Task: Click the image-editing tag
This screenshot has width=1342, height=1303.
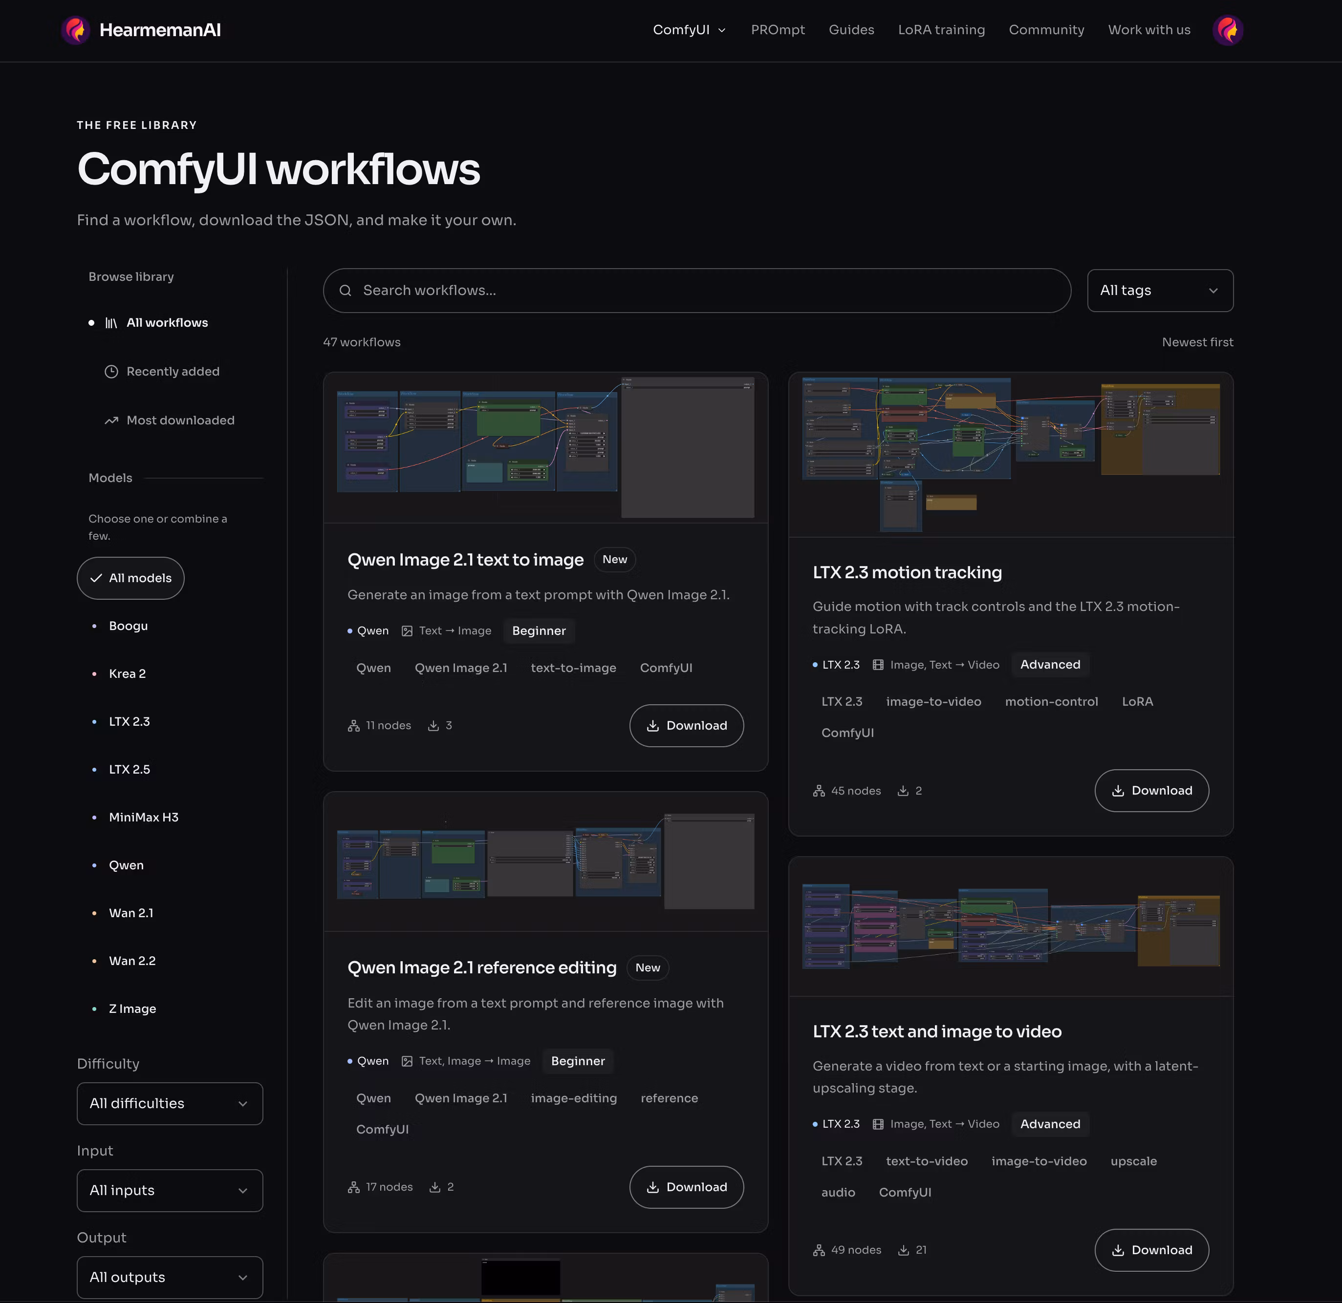Action: pos(574,1098)
